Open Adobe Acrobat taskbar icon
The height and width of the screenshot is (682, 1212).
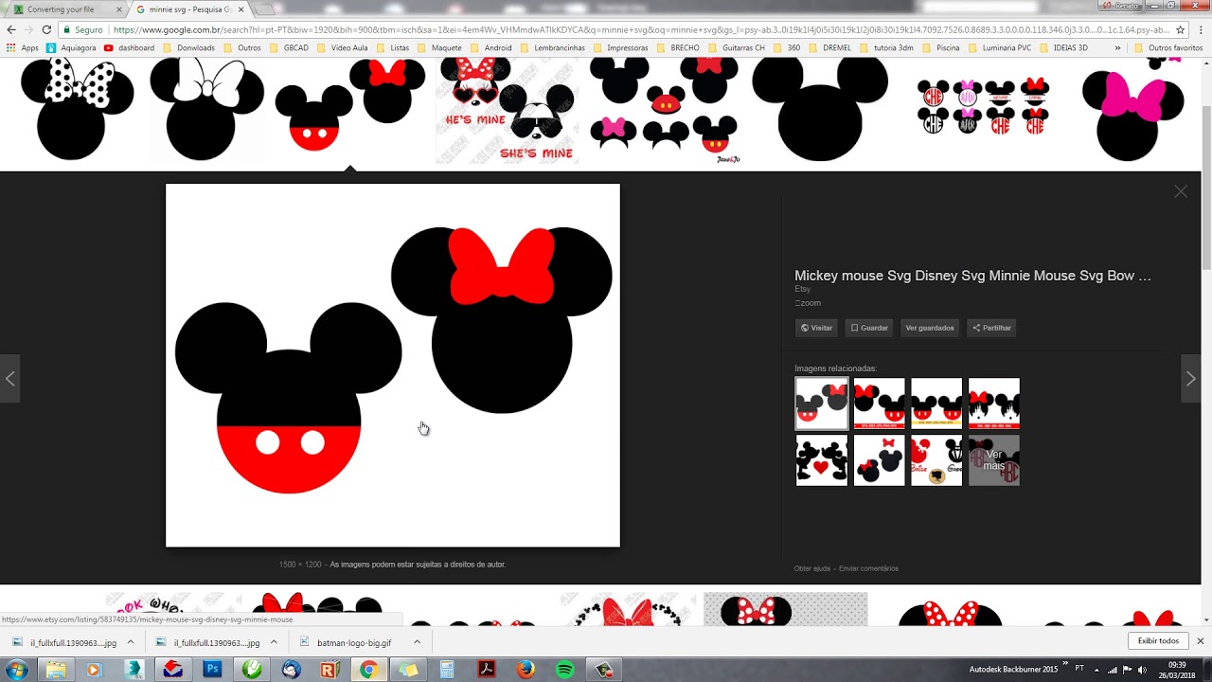[x=487, y=670]
